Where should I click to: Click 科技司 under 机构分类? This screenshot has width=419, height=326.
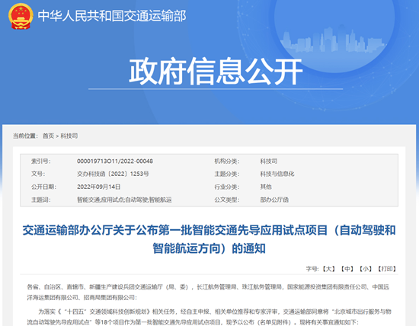click(269, 161)
